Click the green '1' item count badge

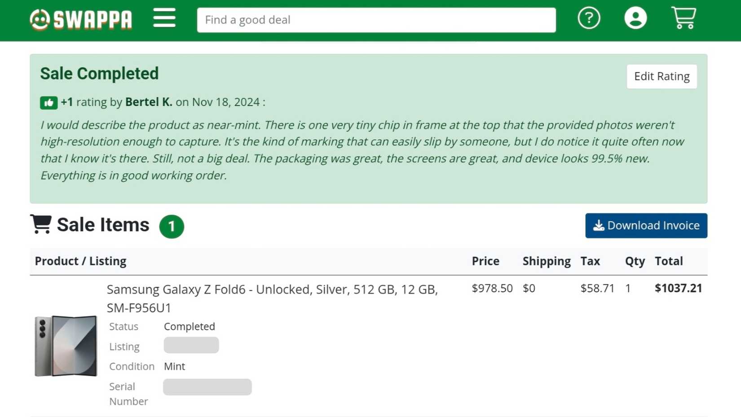pos(172,227)
